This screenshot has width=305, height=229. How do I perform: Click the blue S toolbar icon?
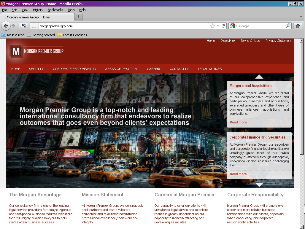(23, 26)
